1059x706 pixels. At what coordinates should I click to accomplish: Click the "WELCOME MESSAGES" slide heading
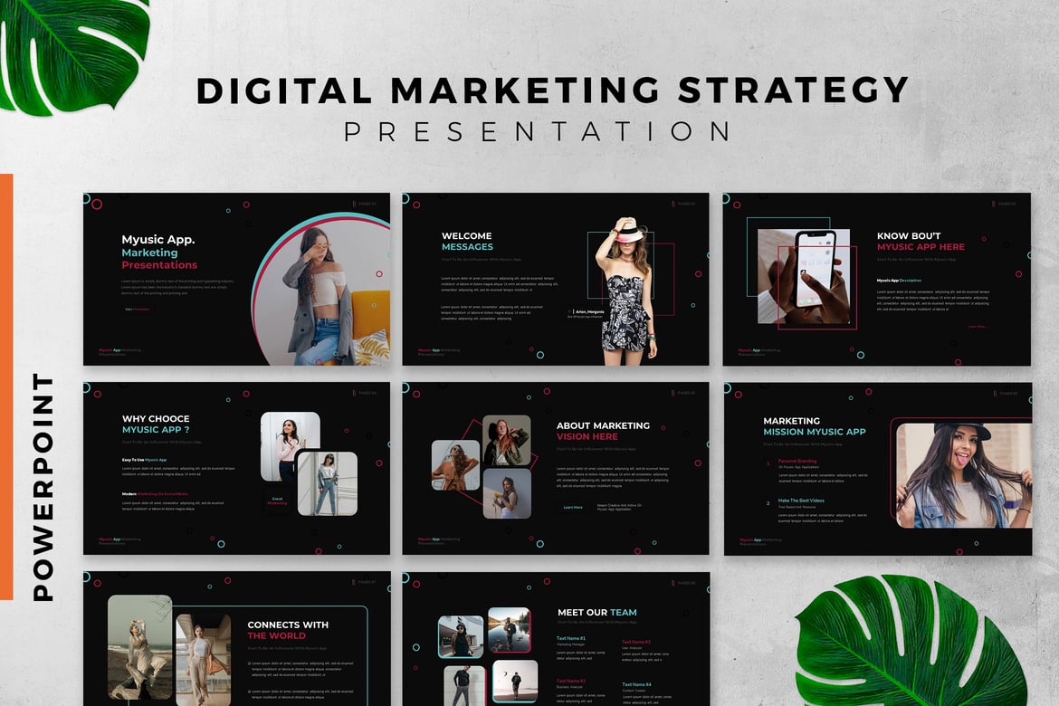(x=467, y=241)
